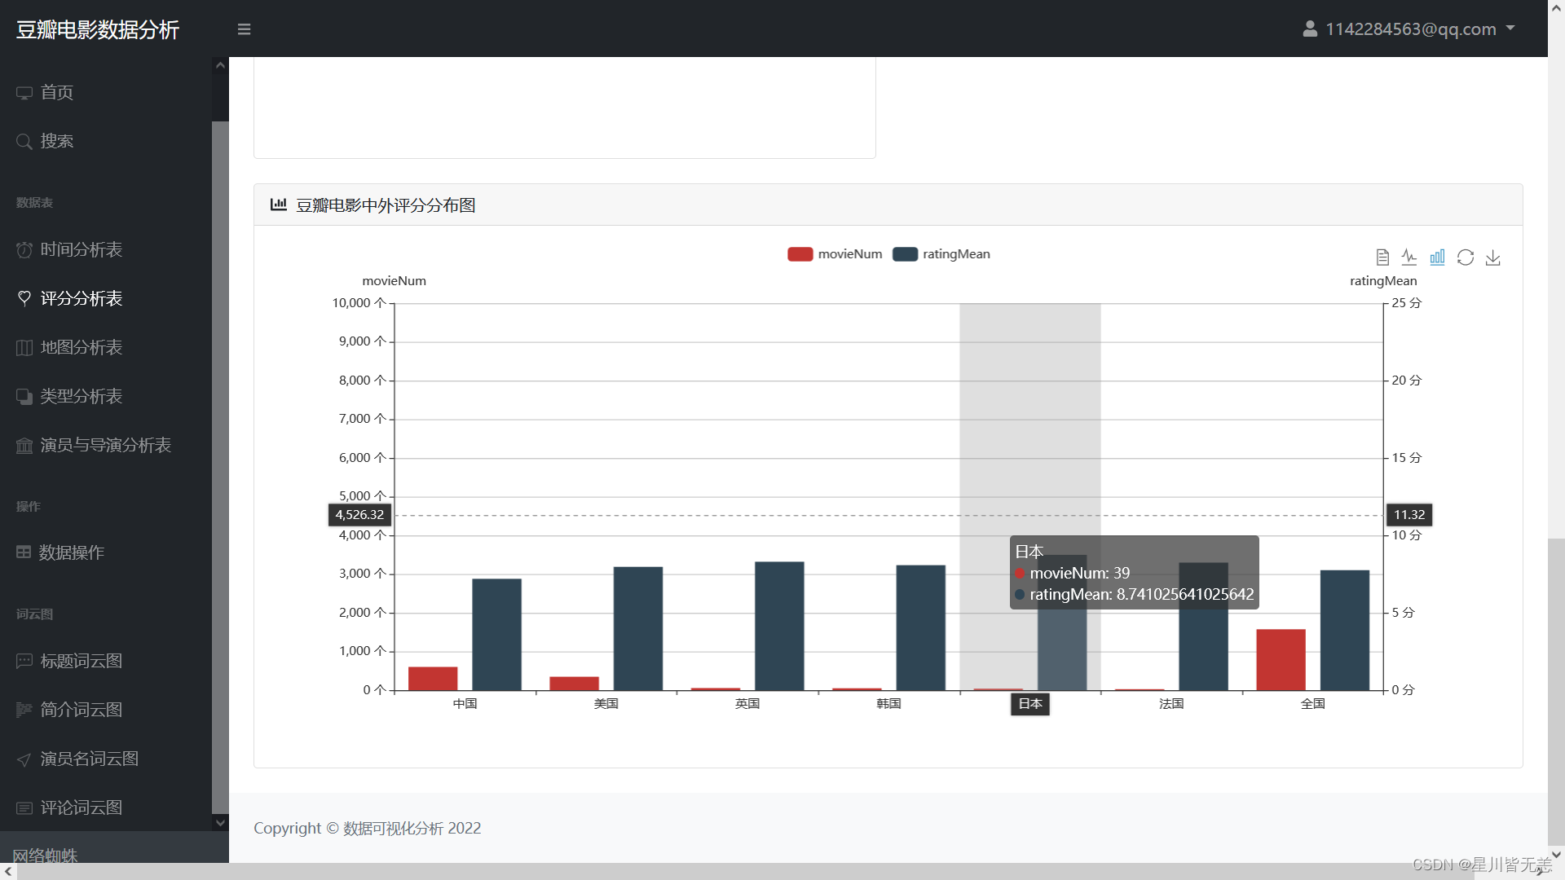The height and width of the screenshot is (880, 1565).
Task: Click the list icon beside 评论词云图
Action: click(x=24, y=808)
